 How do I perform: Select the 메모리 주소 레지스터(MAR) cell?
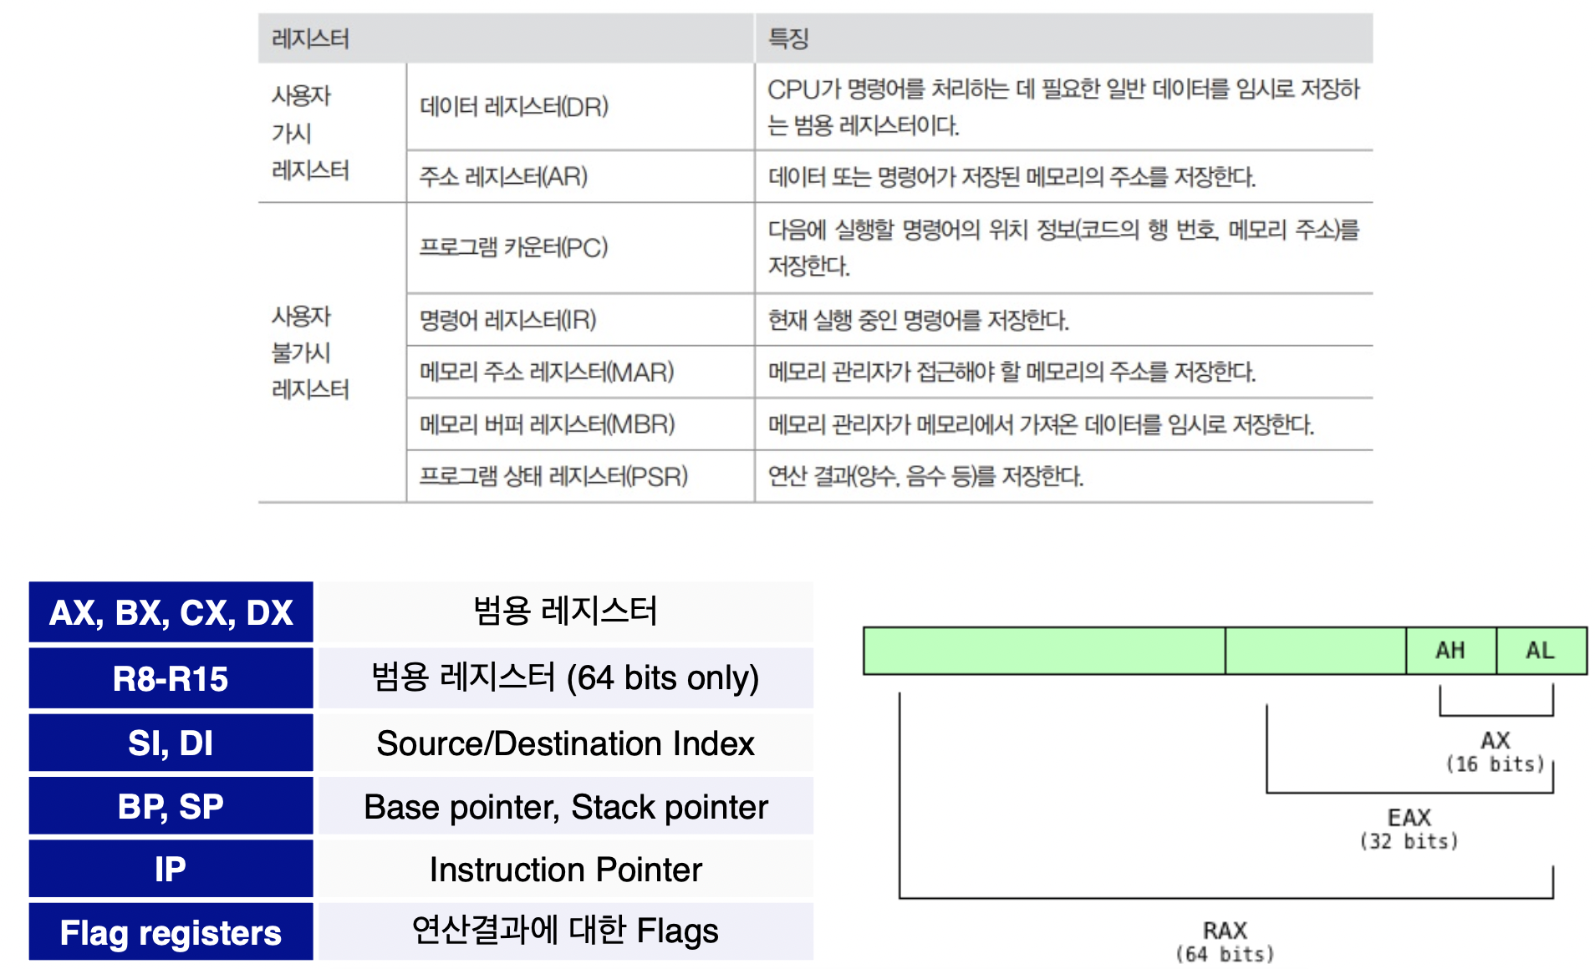pyautogui.click(x=580, y=372)
